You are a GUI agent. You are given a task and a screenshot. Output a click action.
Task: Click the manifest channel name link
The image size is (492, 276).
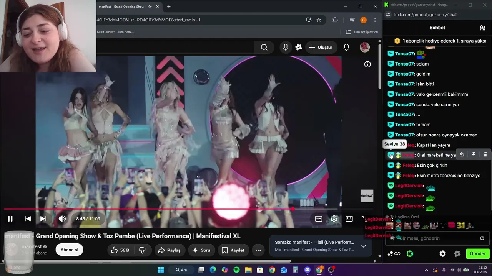click(32, 246)
